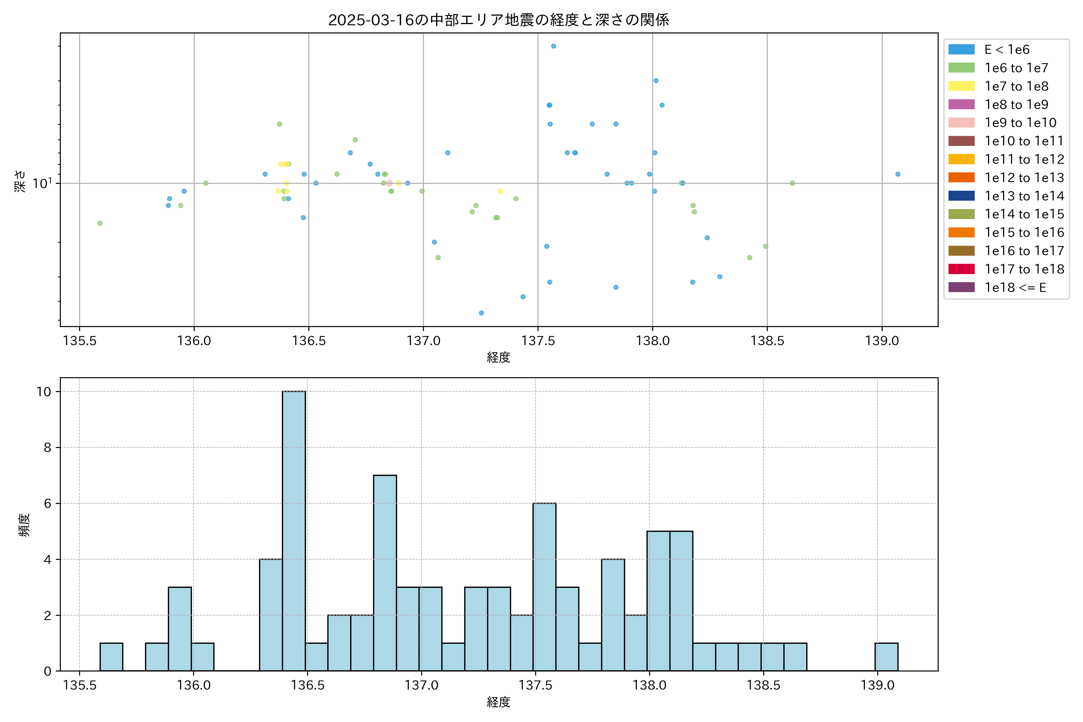Click the blue E < 1e6 legend swatch
Image resolution: width=1083 pixels, height=722 pixels.
point(961,50)
